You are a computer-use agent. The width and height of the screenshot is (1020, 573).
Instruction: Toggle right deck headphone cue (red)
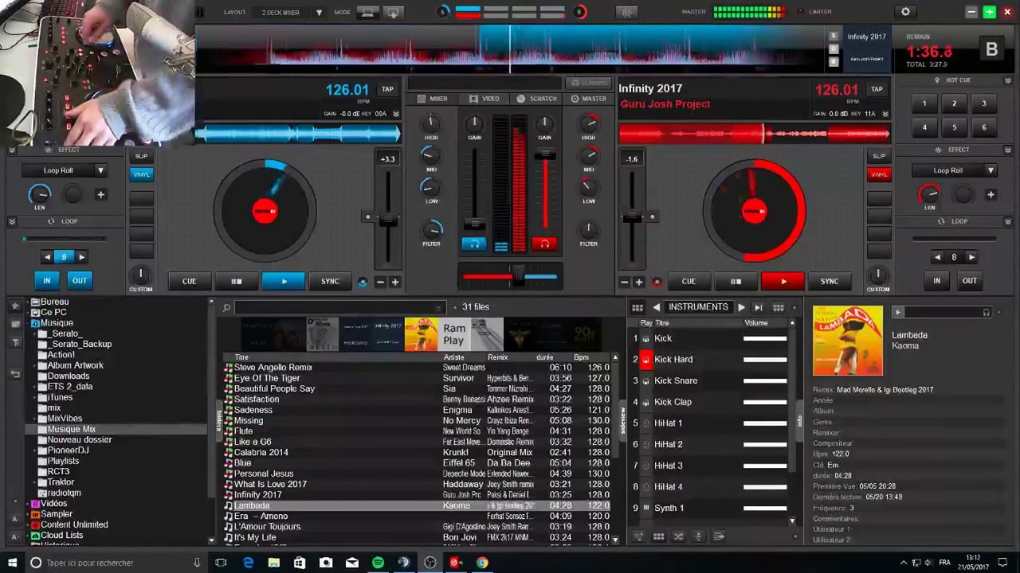[545, 244]
